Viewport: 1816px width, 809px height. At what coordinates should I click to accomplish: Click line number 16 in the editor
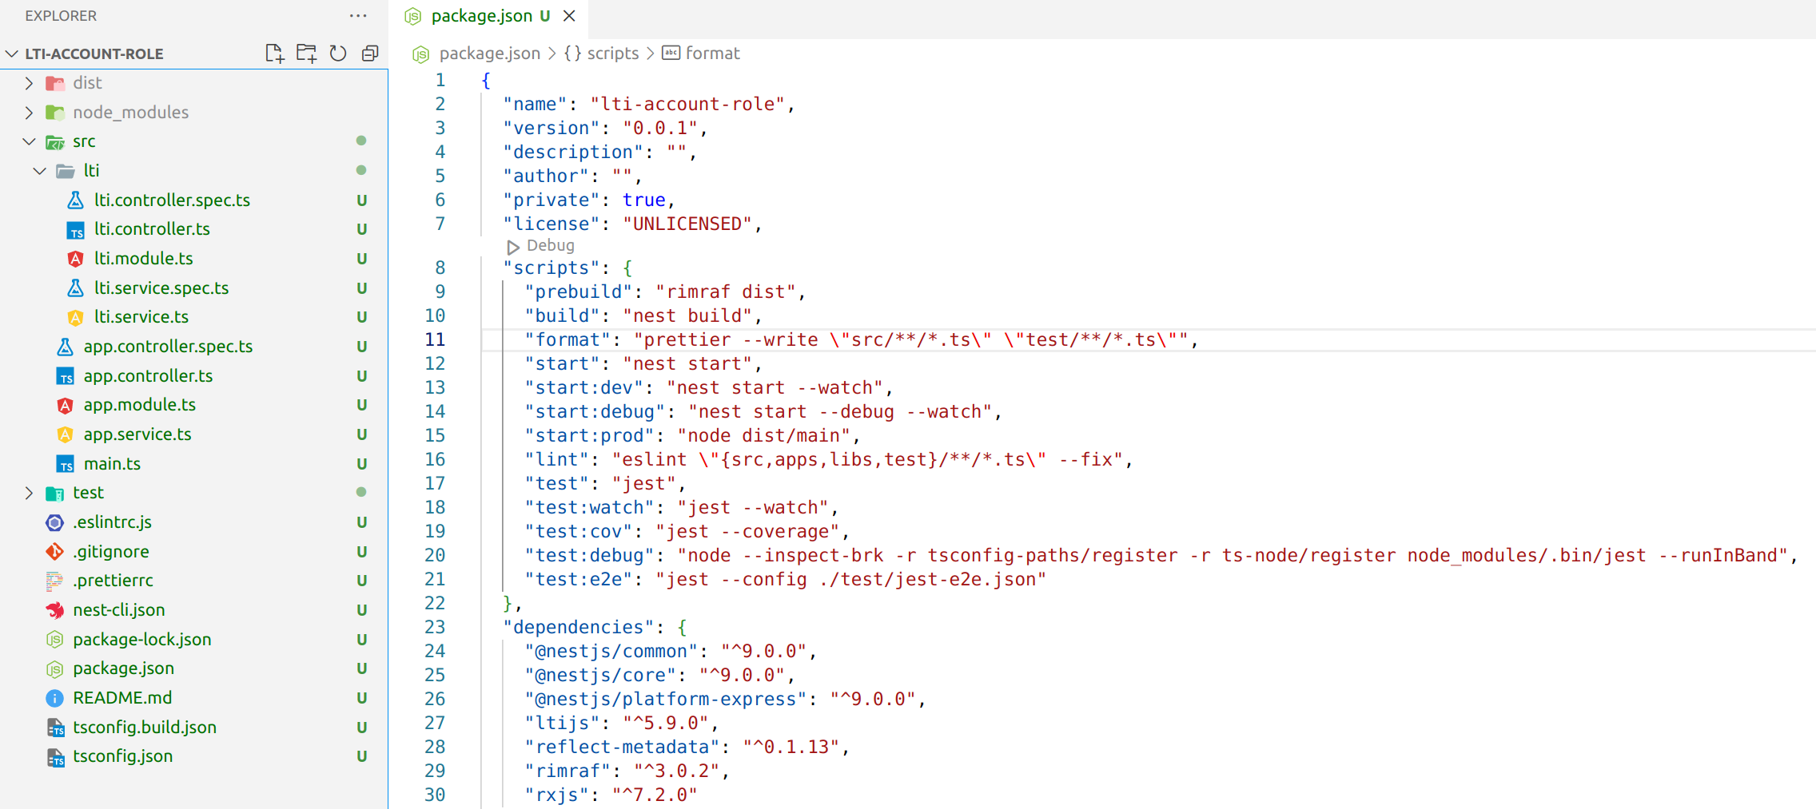[x=436, y=459]
